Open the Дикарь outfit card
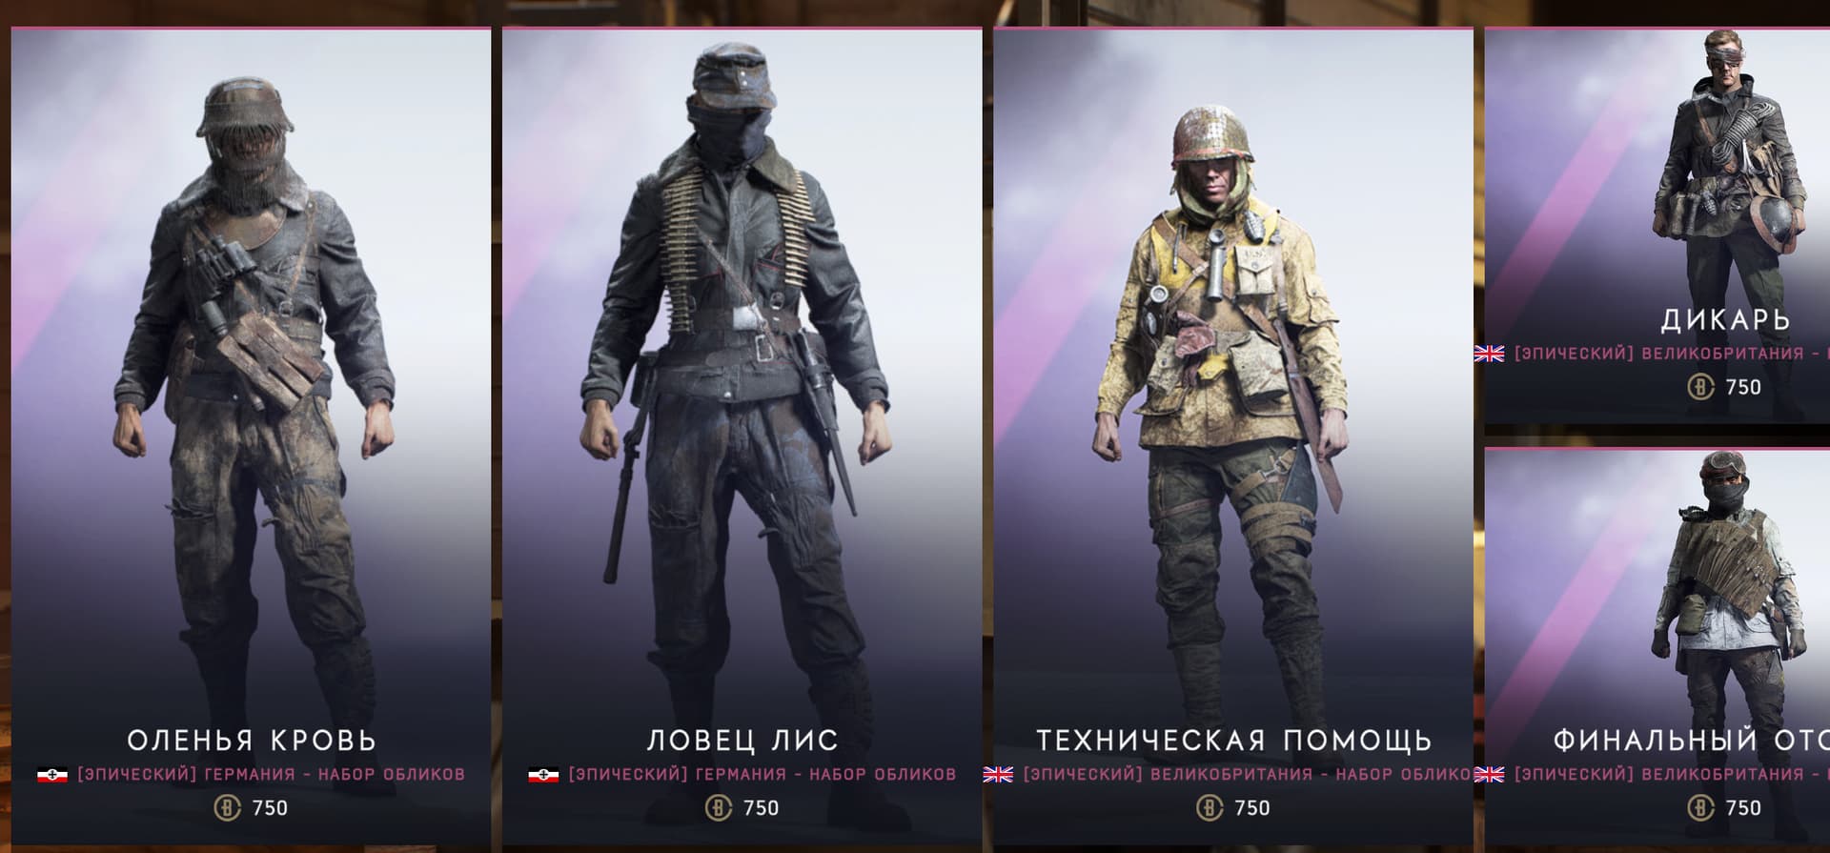The width and height of the screenshot is (1830, 853). click(1657, 225)
